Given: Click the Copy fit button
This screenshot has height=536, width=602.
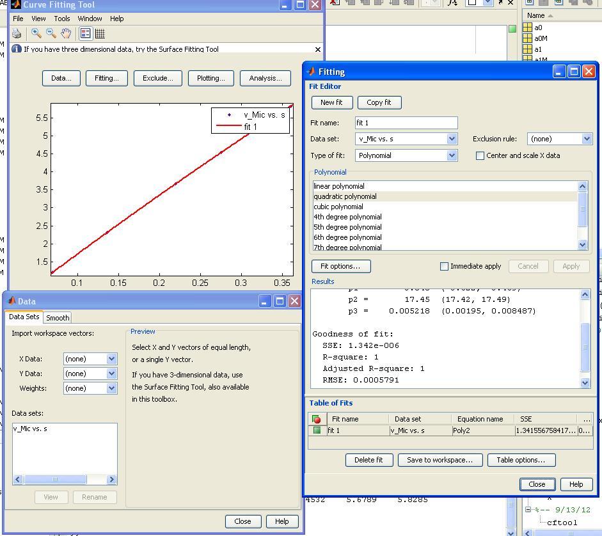Looking at the screenshot, I should coord(379,102).
